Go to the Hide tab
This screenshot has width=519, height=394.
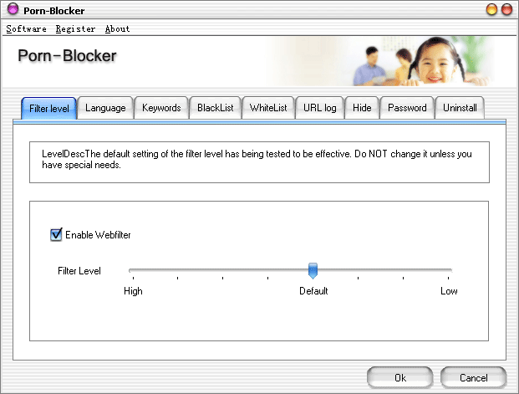click(x=362, y=108)
